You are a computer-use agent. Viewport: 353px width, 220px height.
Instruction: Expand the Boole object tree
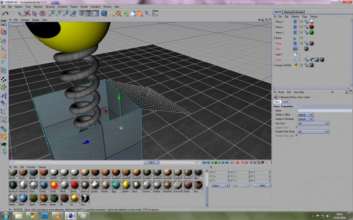(274, 38)
